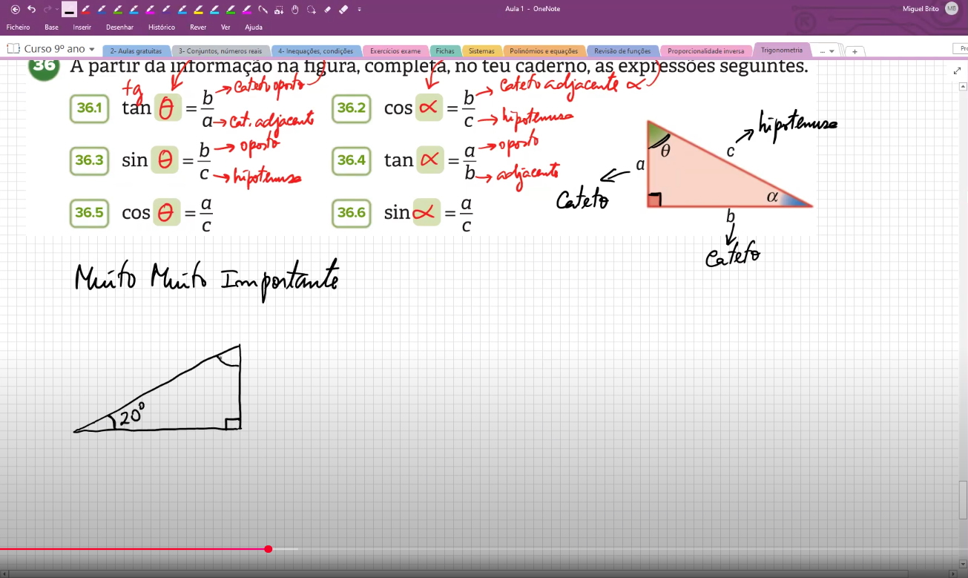Activate the lasso selection tool

point(311,10)
